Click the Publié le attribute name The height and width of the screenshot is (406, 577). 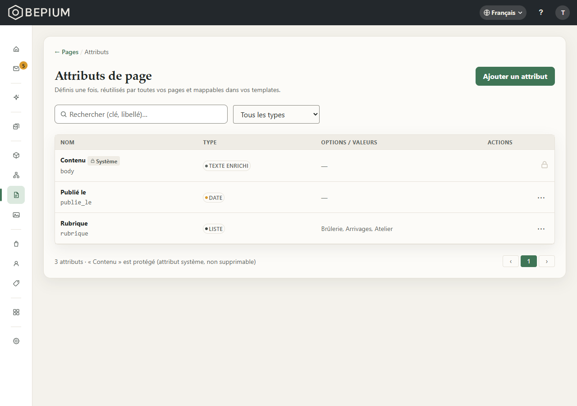(x=73, y=192)
